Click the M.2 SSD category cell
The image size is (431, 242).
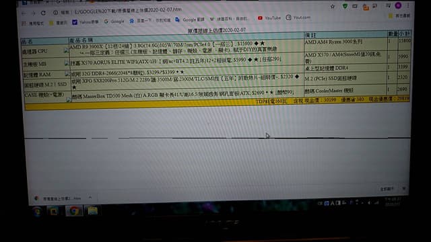coord(46,85)
